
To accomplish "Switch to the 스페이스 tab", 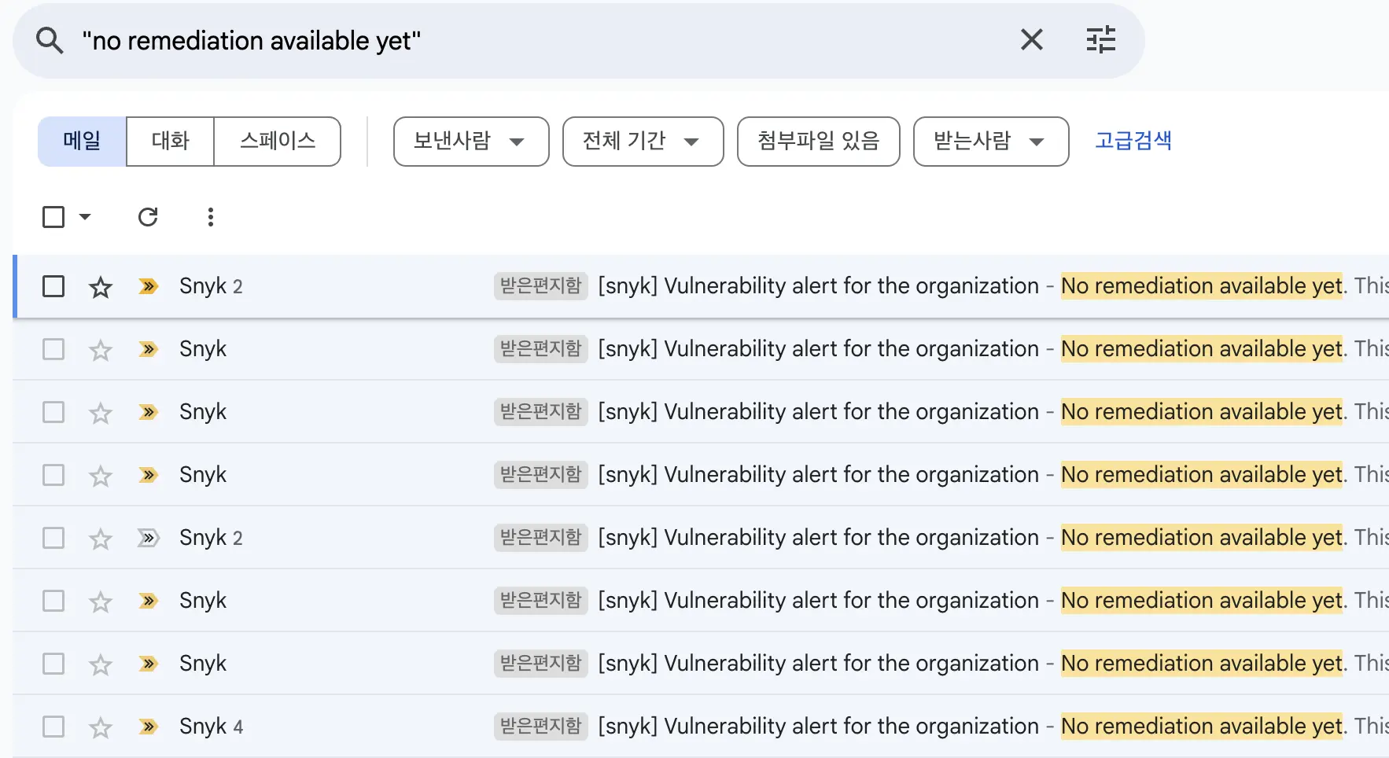I will pos(277,142).
